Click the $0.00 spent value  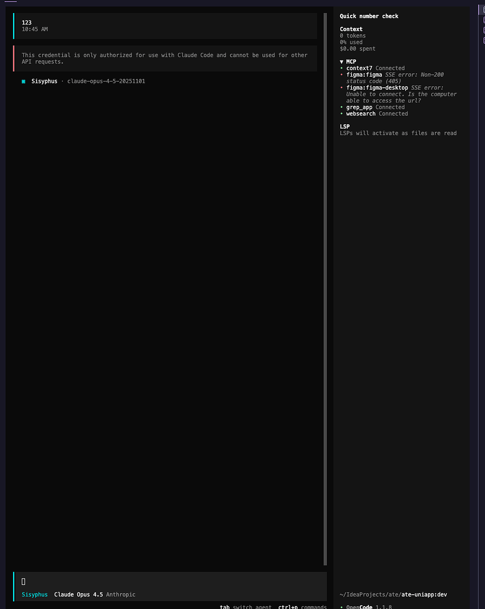[357, 49]
